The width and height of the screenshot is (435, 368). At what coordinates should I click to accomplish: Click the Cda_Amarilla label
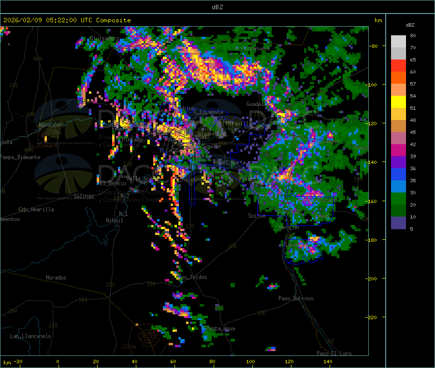[36, 209]
